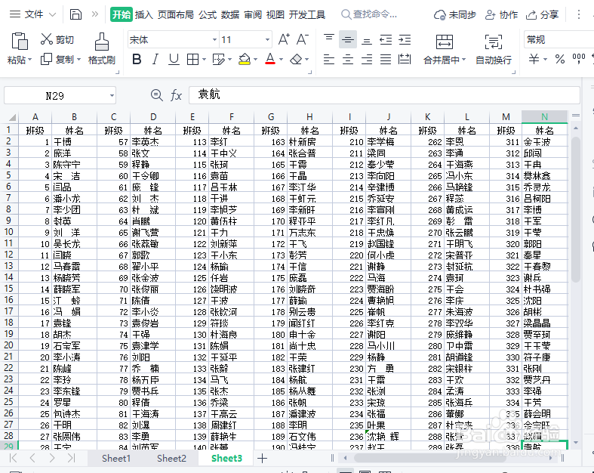Click the eraser Clear formatting icon
The width and height of the screenshot is (594, 473).
[x=296, y=59]
